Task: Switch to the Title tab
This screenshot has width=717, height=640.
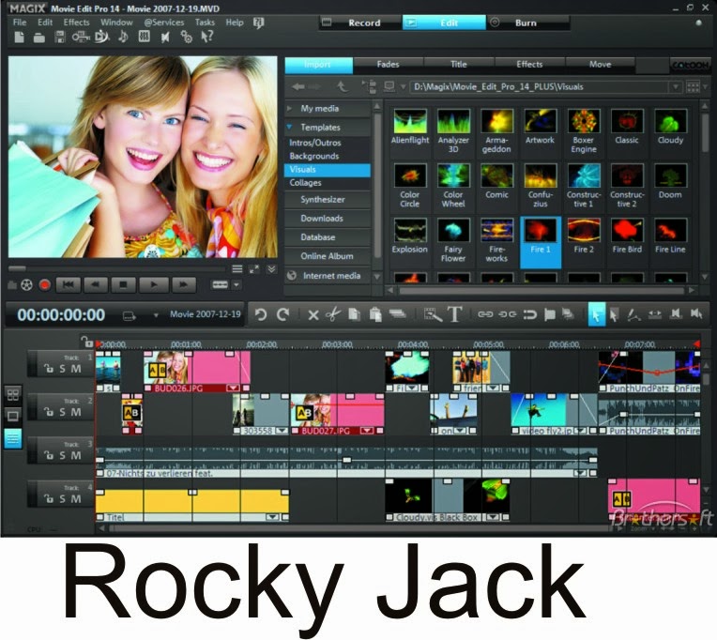Action: [459, 65]
